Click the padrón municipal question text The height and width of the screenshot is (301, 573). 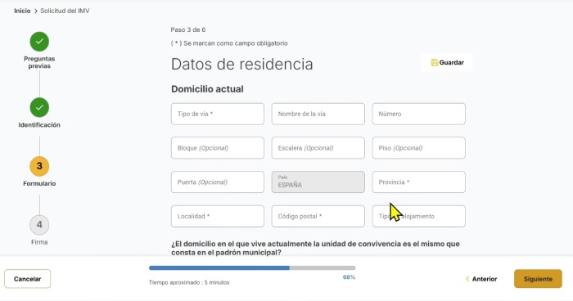[x=315, y=248]
